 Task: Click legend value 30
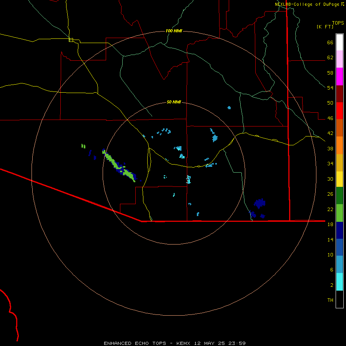pos(330,179)
